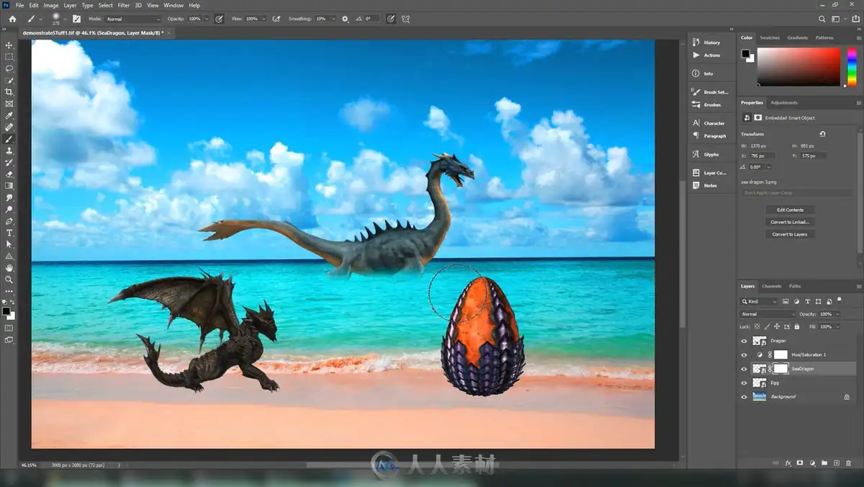Open the layer filter Kind dropdown
The width and height of the screenshot is (864, 487).
(x=759, y=301)
